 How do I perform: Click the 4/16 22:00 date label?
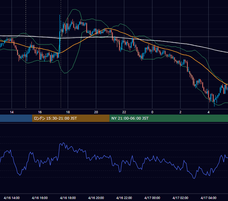pyautogui.click(x=124, y=198)
